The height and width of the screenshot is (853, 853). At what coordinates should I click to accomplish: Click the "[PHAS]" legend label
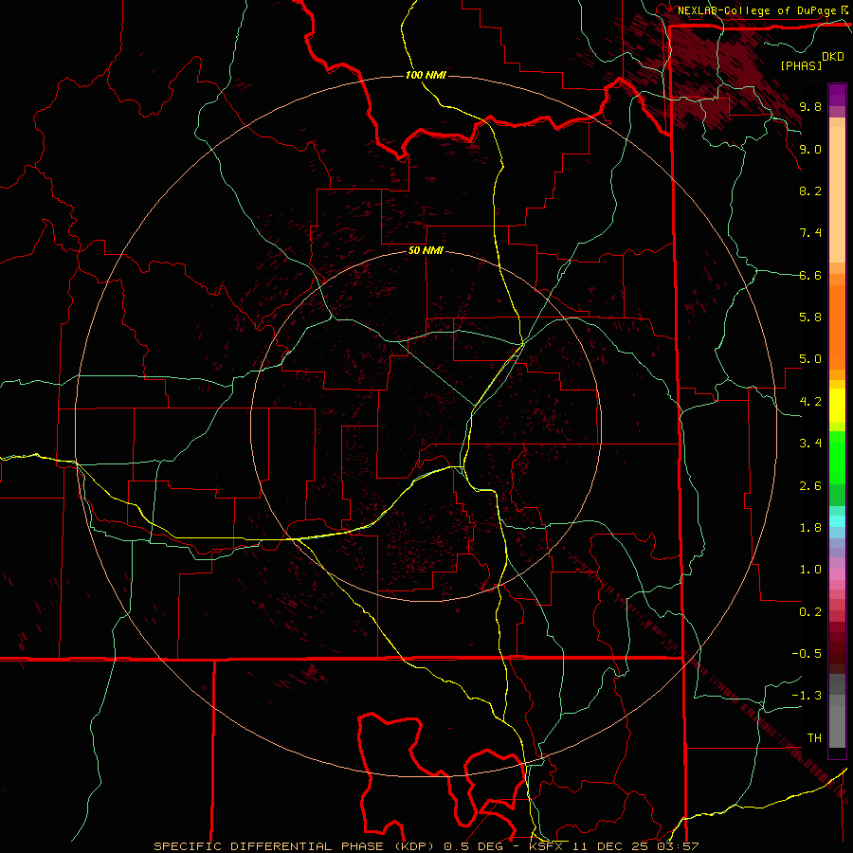point(801,65)
